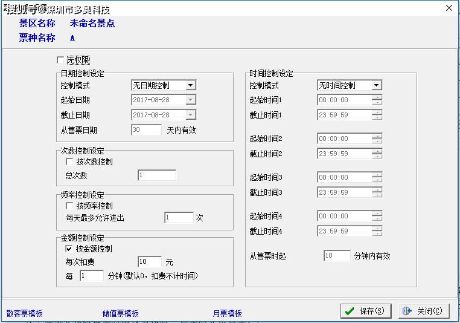Click the 起始时间3 time field
The width and height of the screenshot is (460, 323).
tap(345, 177)
